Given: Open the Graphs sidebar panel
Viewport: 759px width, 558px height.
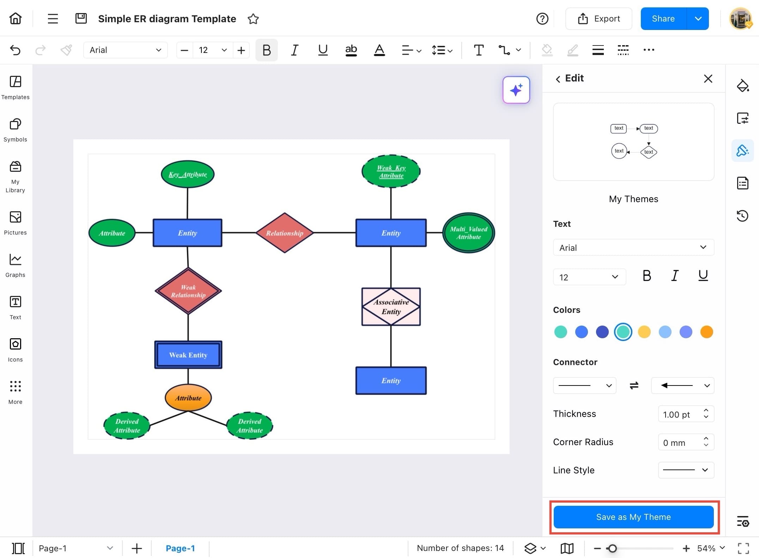Looking at the screenshot, I should pyautogui.click(x=15, y=265).
